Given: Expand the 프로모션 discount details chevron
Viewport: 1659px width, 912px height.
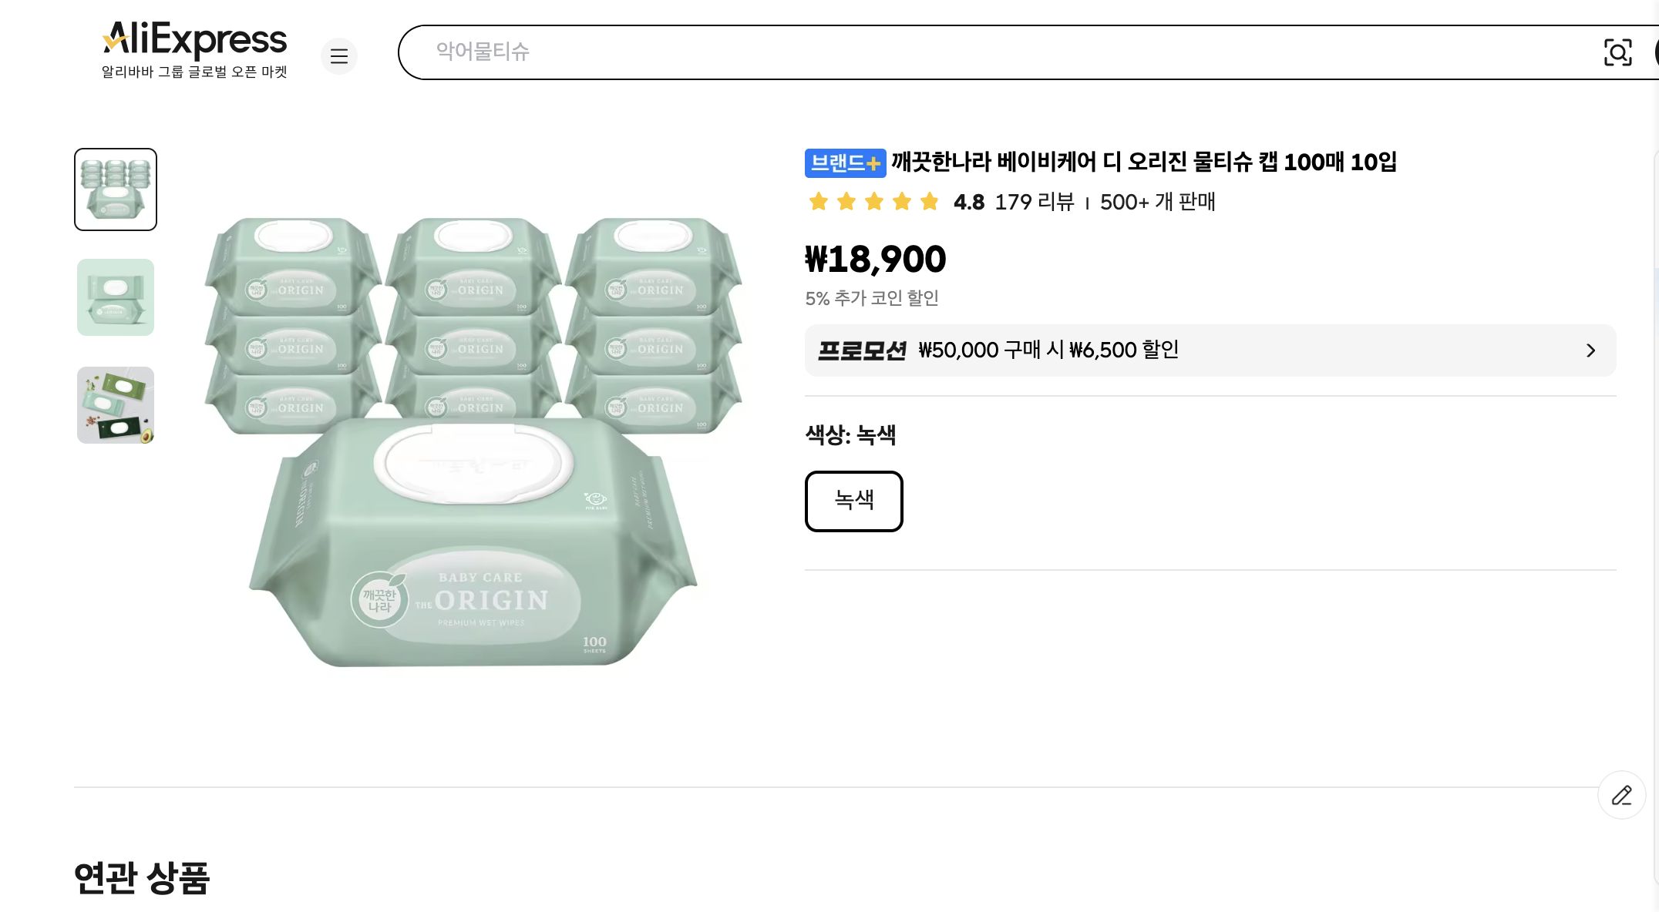Looking at the screenshot, I should point(1590,350).
